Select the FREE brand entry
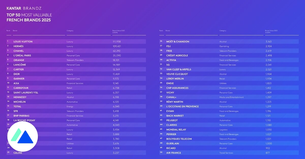This screenshot has height=159, width=305. click(x=169, y=51)
